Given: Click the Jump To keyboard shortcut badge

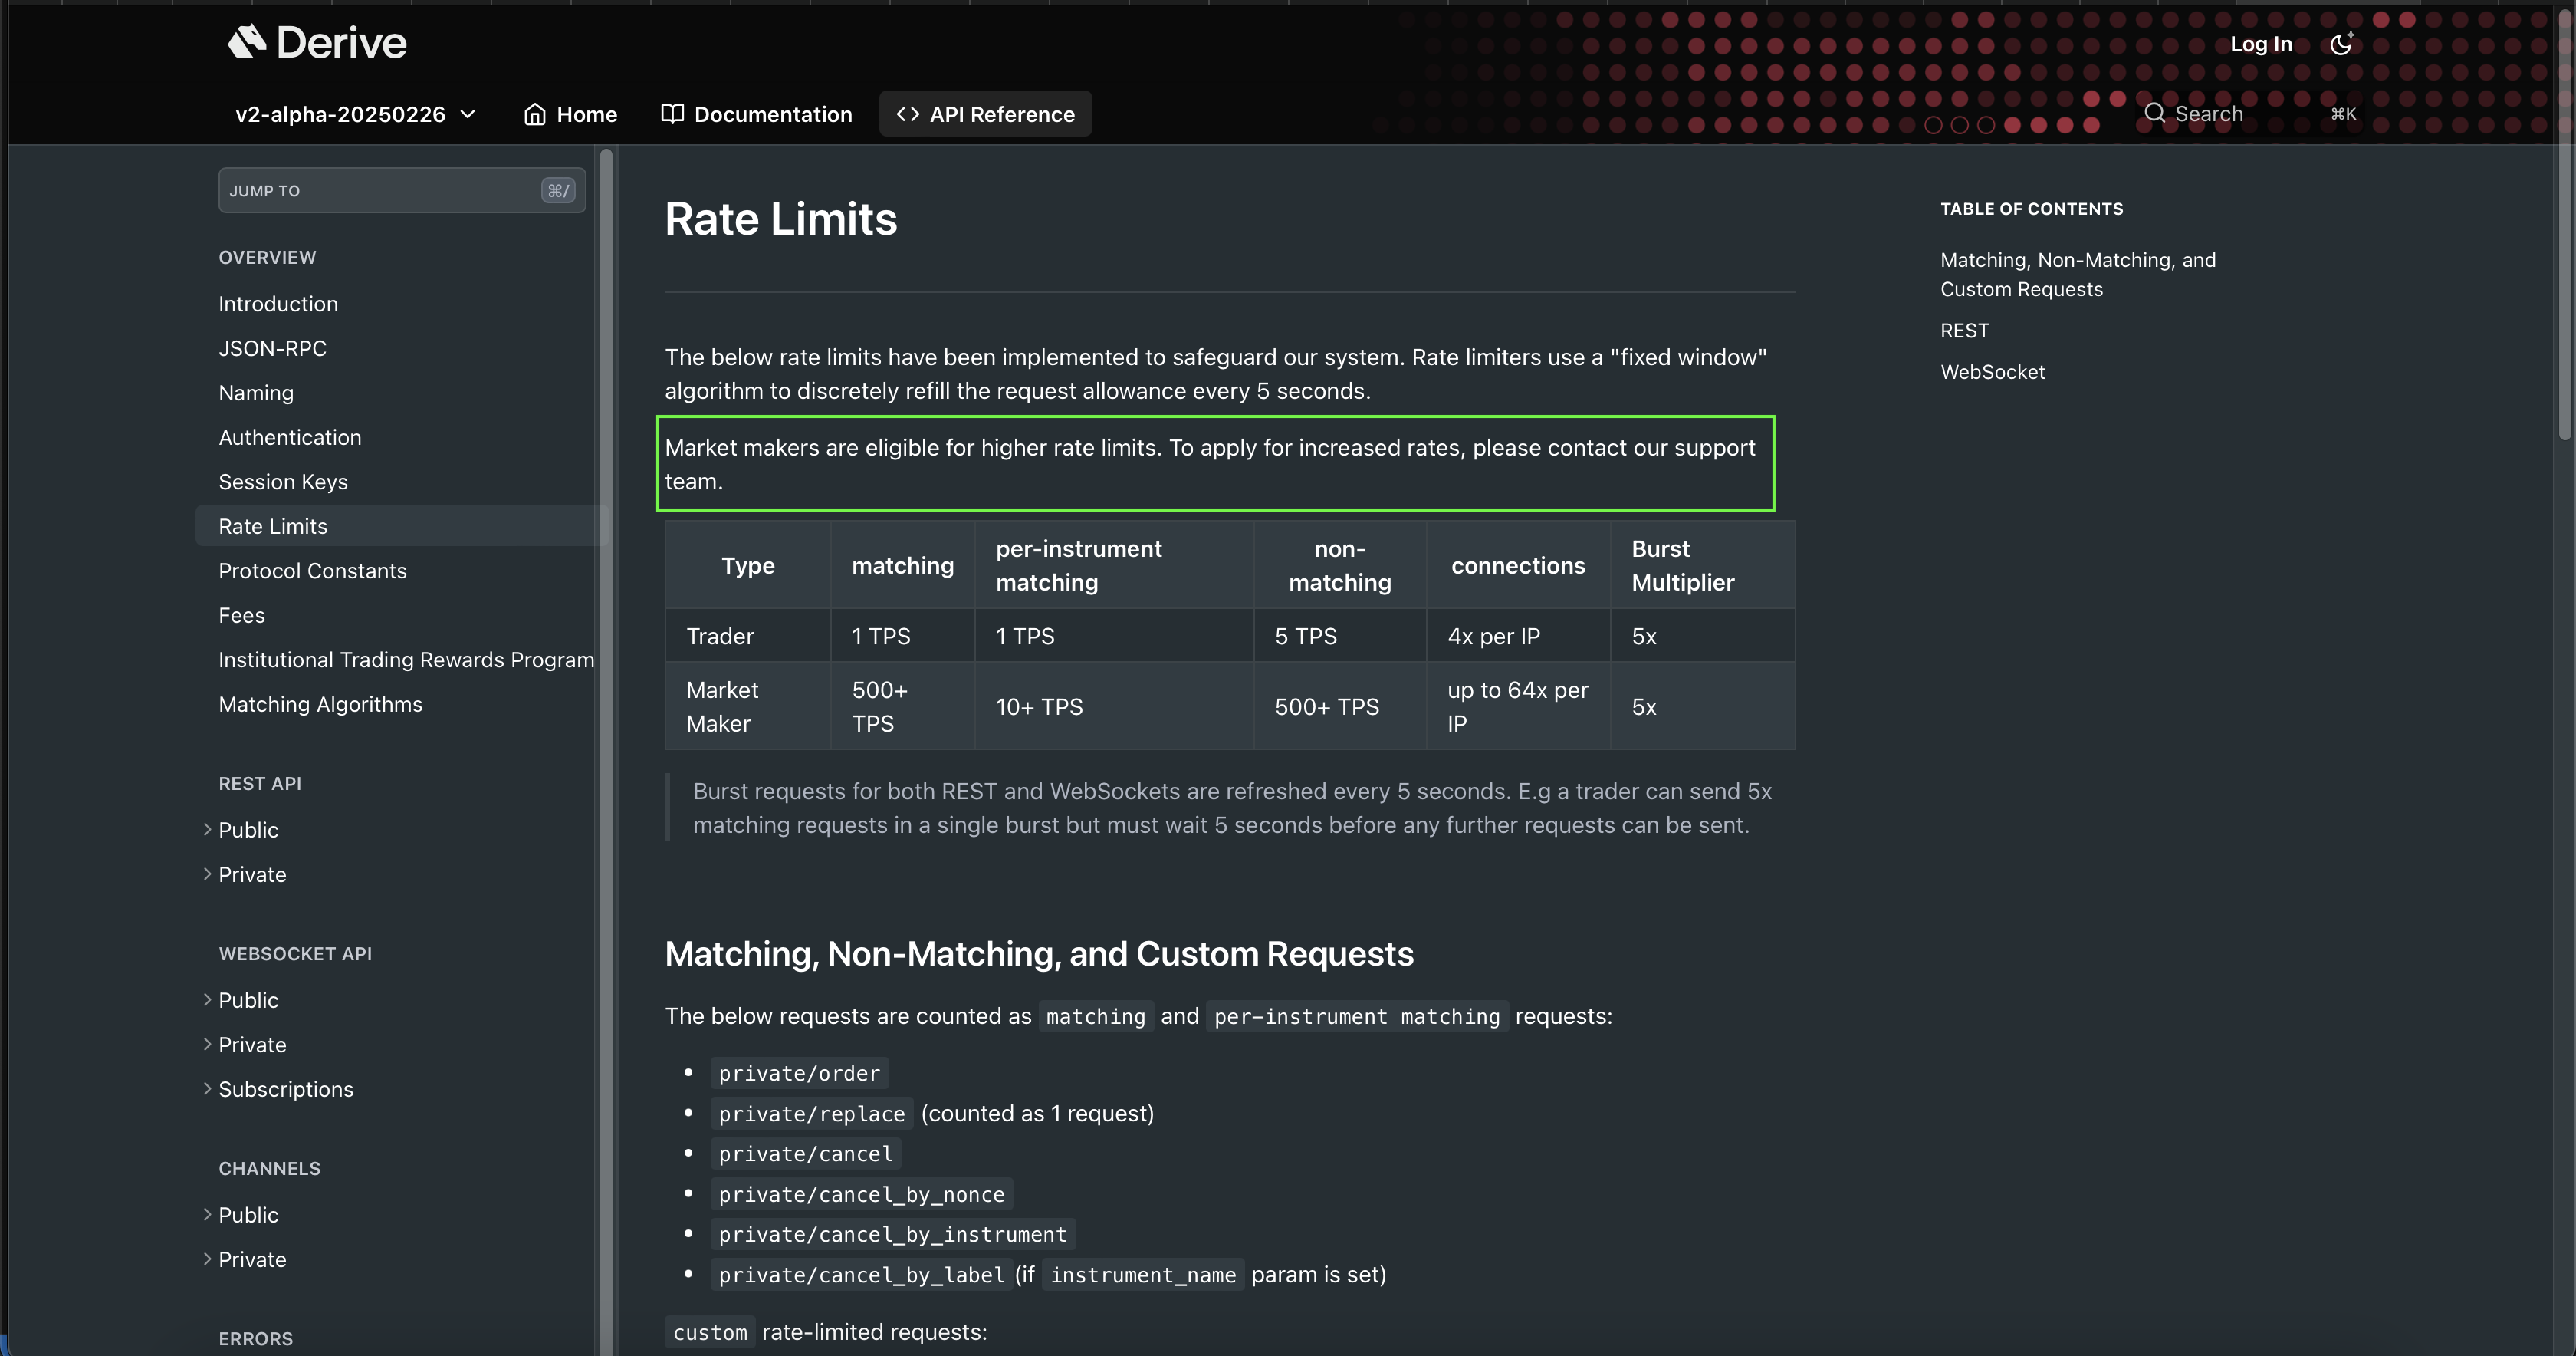Looking at the screenshot, I should tap(558, 190).
